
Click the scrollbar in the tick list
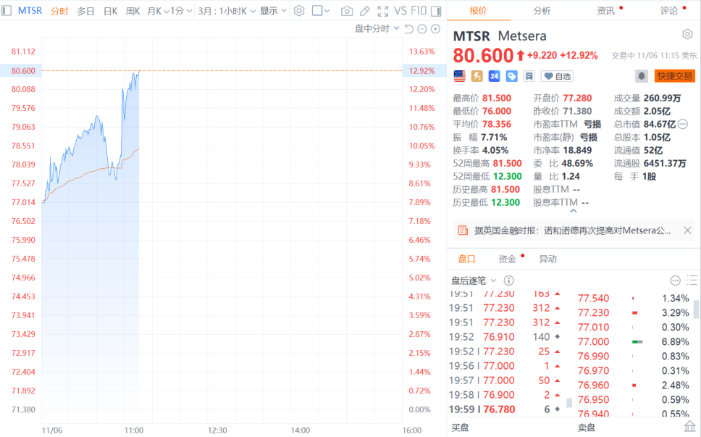pyautogui.click(x=569, y=403)
